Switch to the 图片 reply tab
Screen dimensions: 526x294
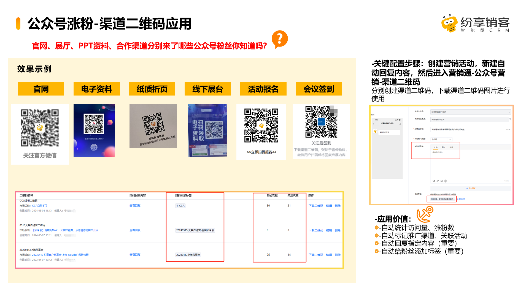443,148
